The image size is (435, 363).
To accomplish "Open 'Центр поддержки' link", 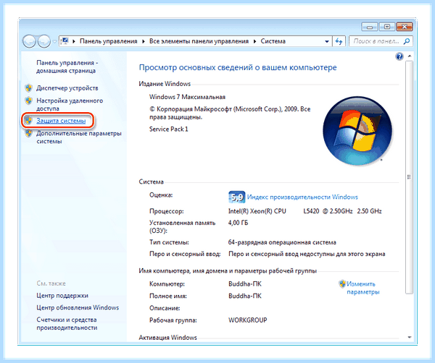I will point(62,296).
